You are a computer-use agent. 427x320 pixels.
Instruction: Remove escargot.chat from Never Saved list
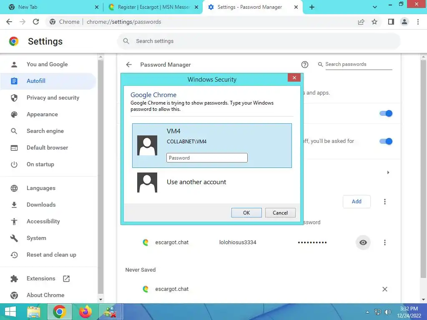point(385,289)
